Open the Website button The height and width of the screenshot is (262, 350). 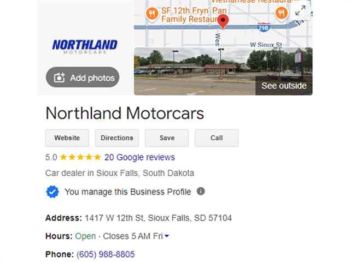click(67, 138)
